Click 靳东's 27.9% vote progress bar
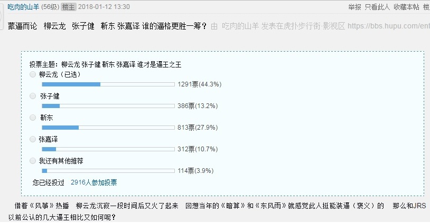This screenshot has height=223, width=430. click(108, 127)
